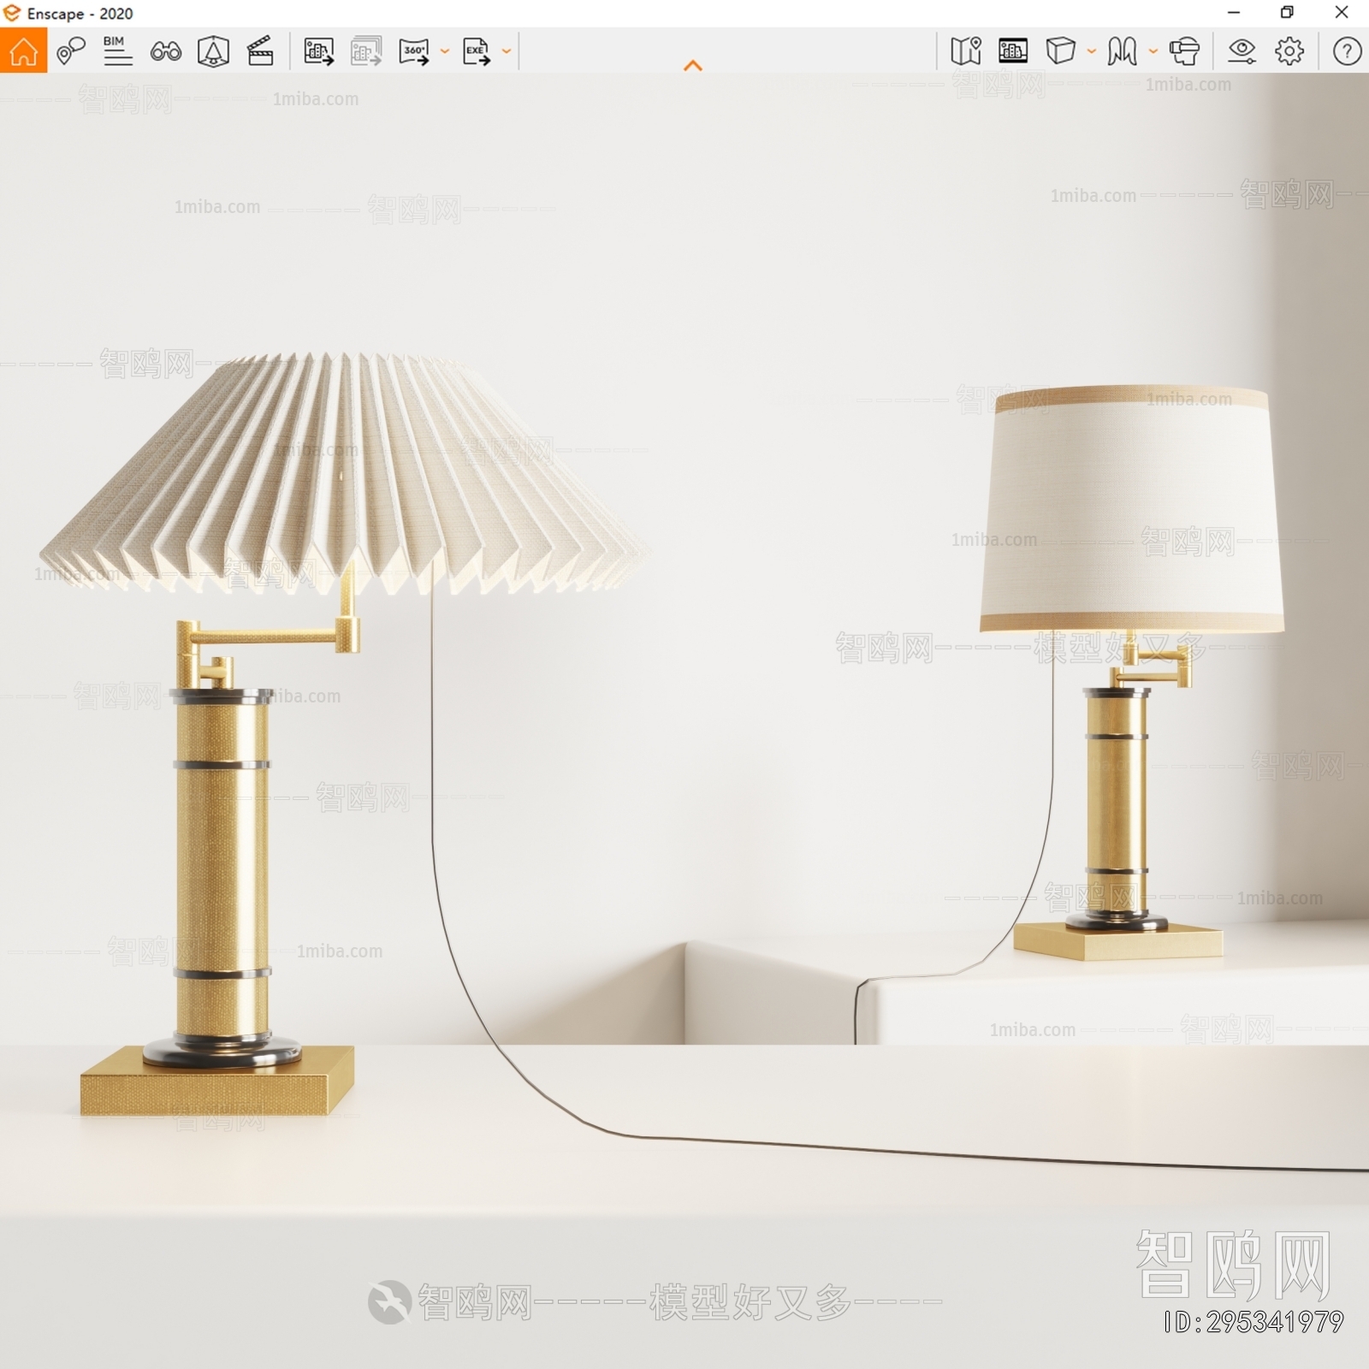Export a 360° mono panorama
1369x1369 pixels.
tap(414, 51)
